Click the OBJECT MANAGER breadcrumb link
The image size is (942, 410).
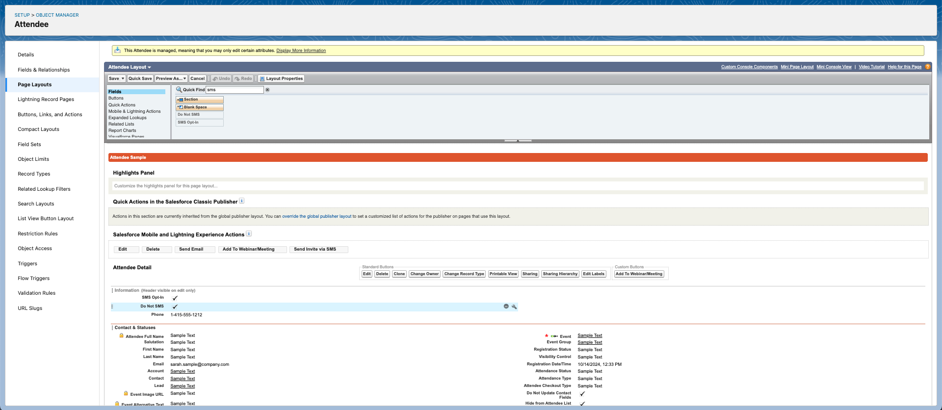pos(57,15)
